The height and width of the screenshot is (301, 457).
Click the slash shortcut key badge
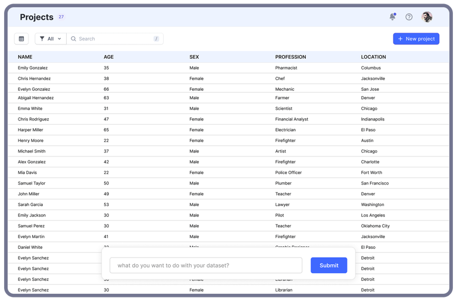(x=156, y=39)
